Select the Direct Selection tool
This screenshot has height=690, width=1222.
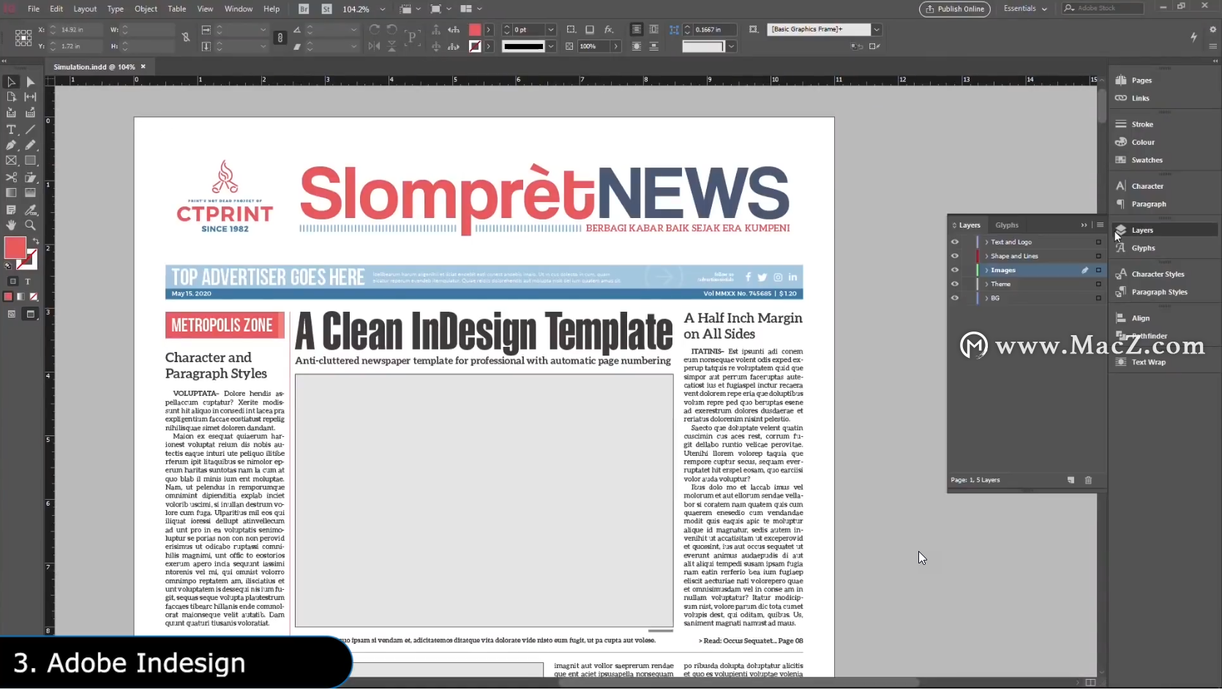30,82
